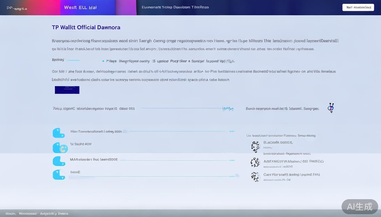Open the 'Eumnenars' header menu item
The height and width of the screenshot is (217, 381).
coord(175,7)
